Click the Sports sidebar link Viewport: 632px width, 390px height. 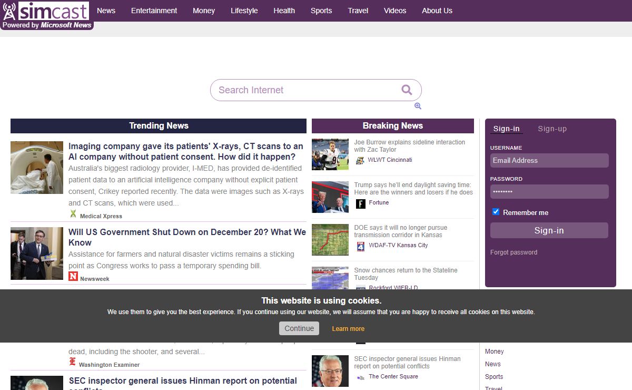tap(494, 377)
